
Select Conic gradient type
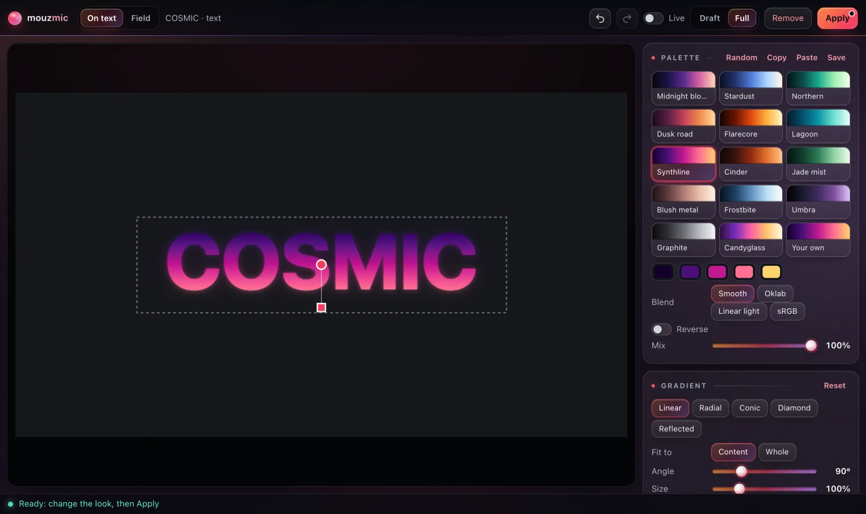750,408
